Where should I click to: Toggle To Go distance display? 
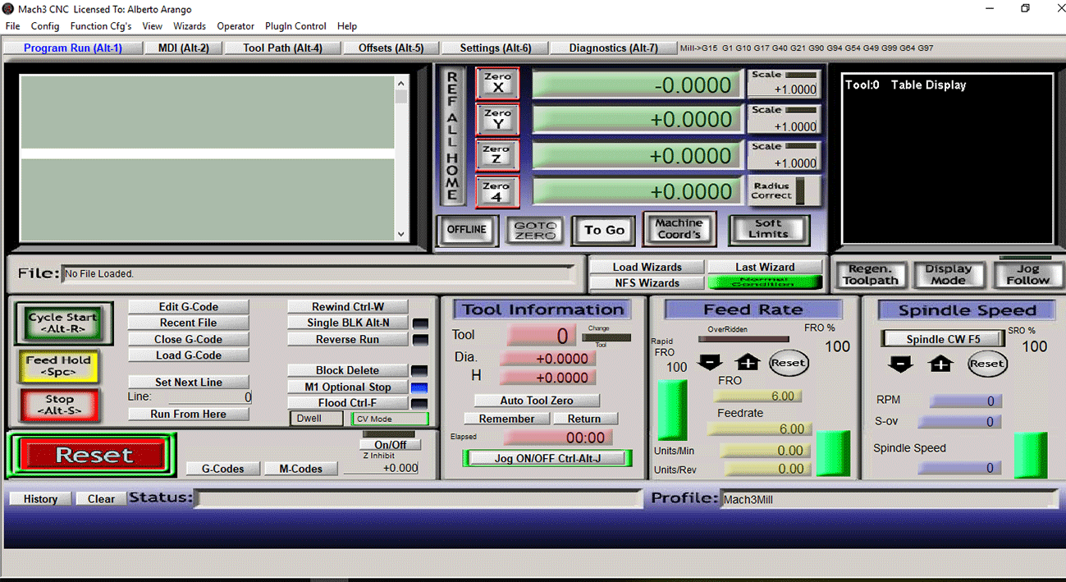[x=604, y=231]
